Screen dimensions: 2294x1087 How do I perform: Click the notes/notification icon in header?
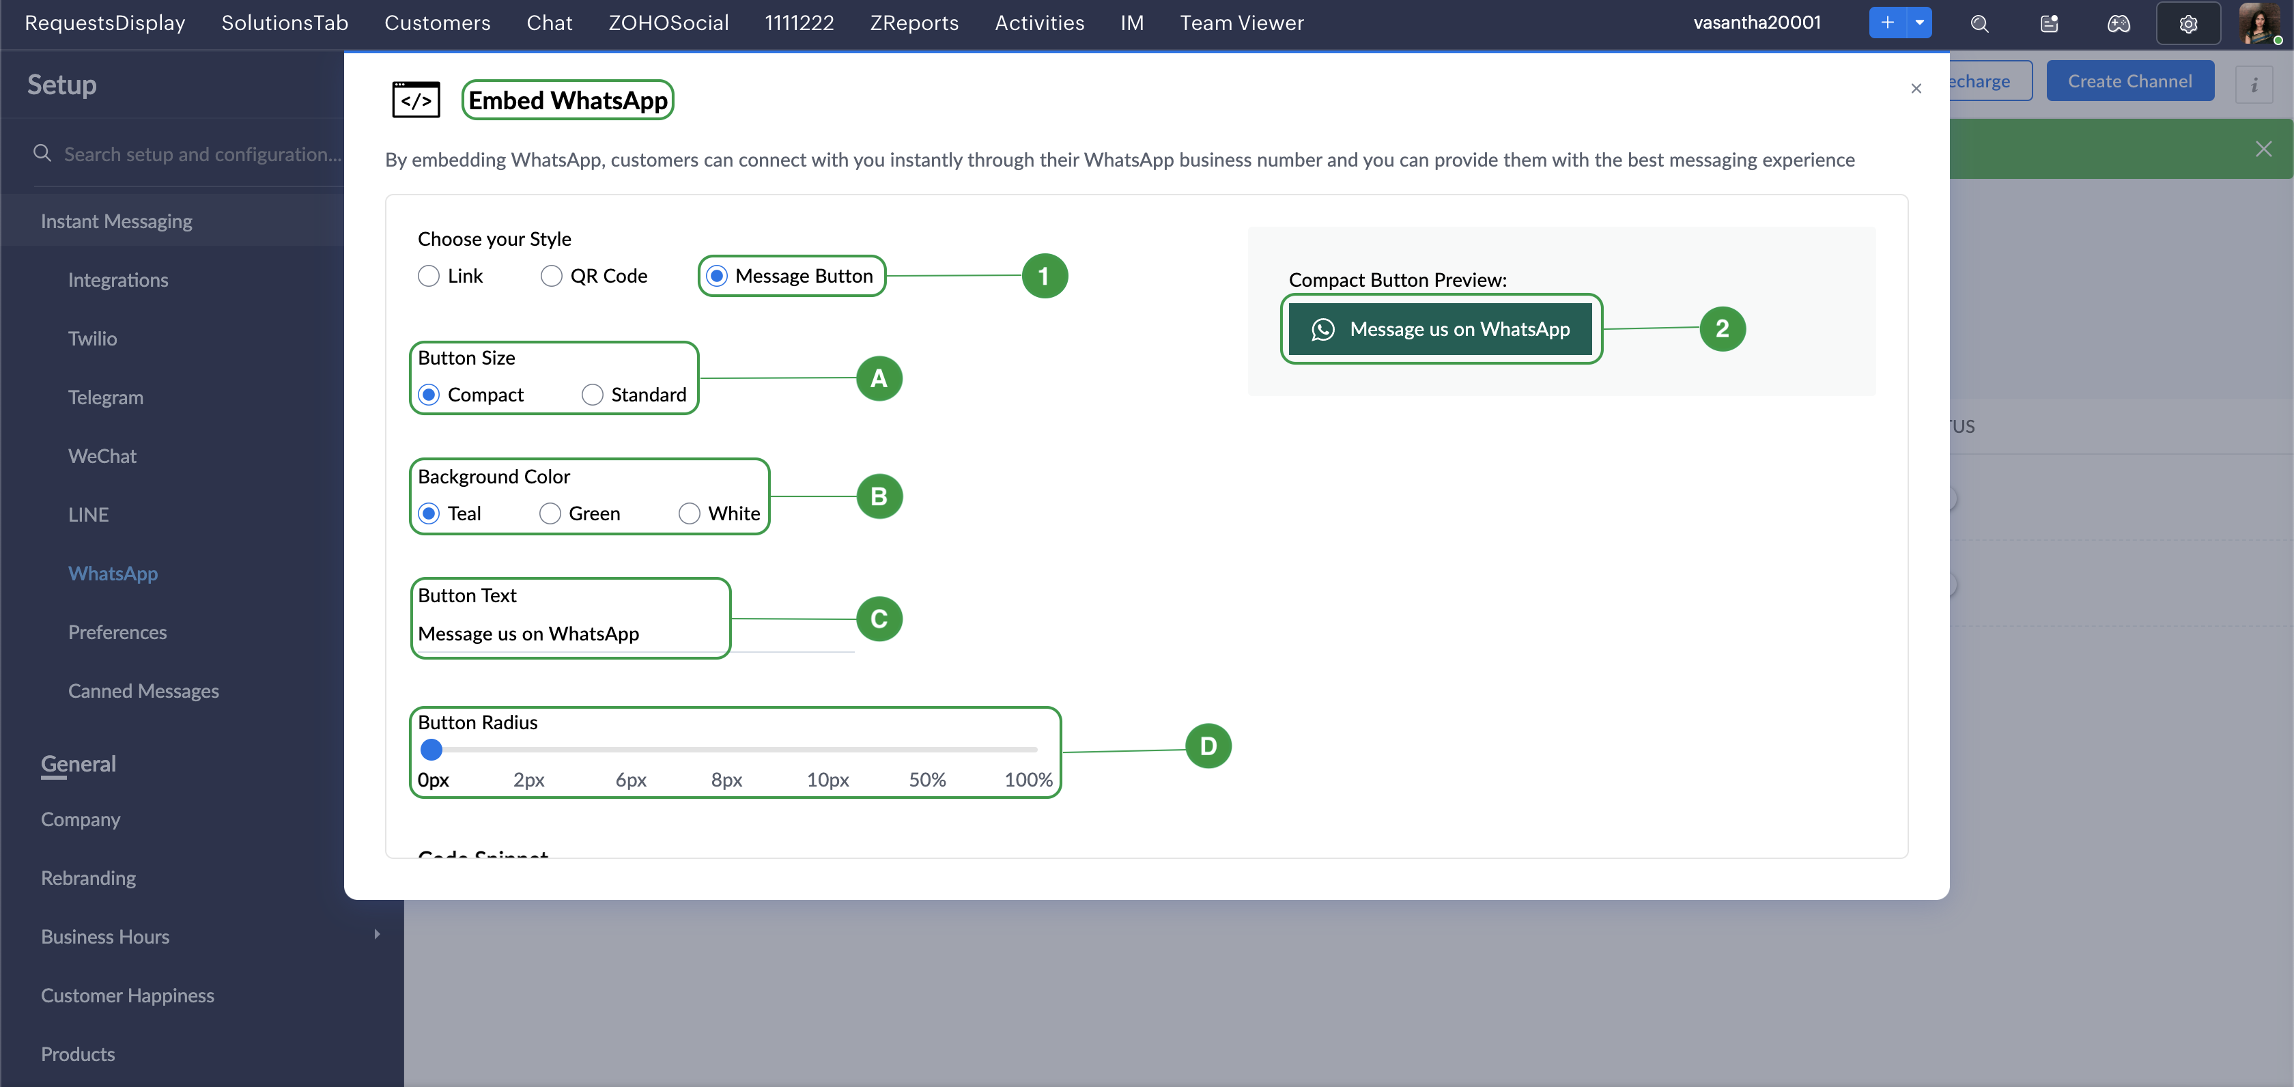(x=2048, y=23)
